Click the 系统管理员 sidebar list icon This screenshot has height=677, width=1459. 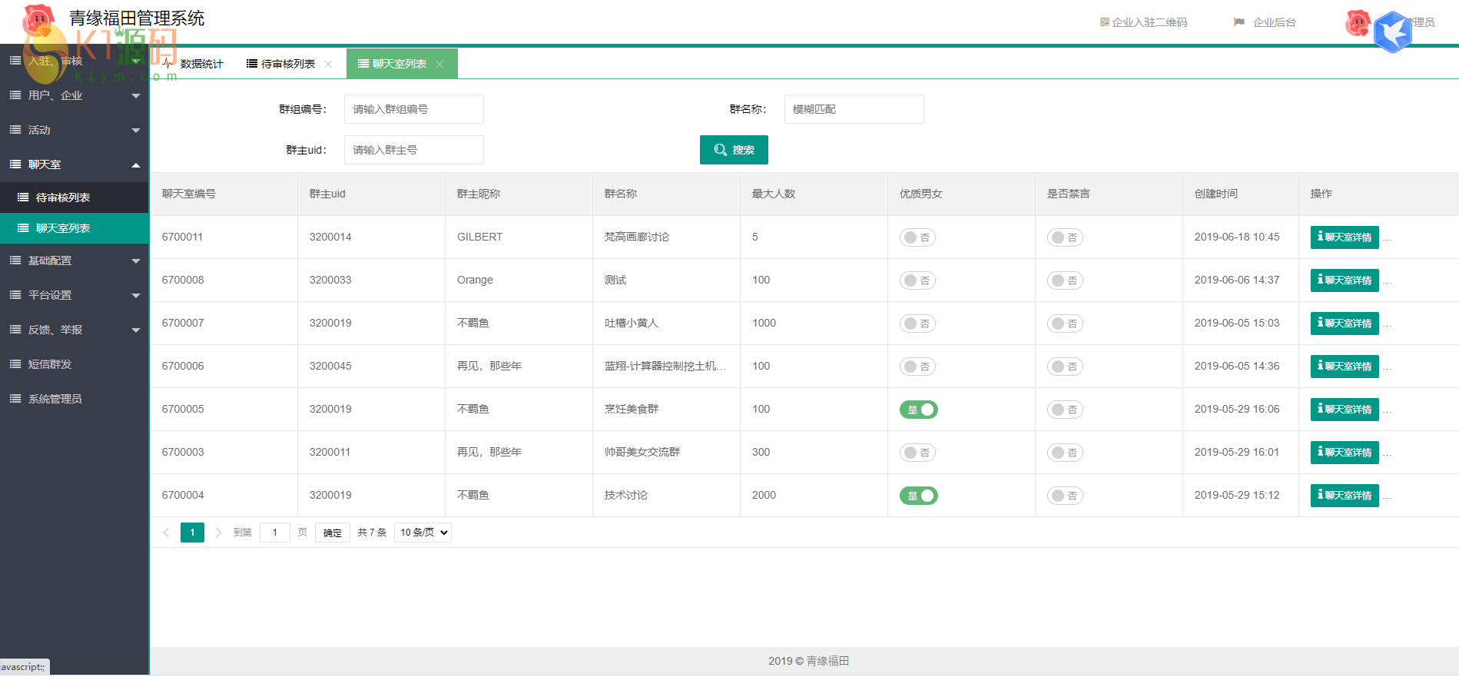click(x=15, y=399)
